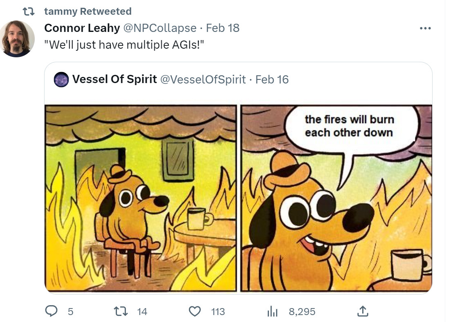The image size is (453, 322).
Task: Open the right meme panel with speech bubble
Action: click(x=336, y=198)
